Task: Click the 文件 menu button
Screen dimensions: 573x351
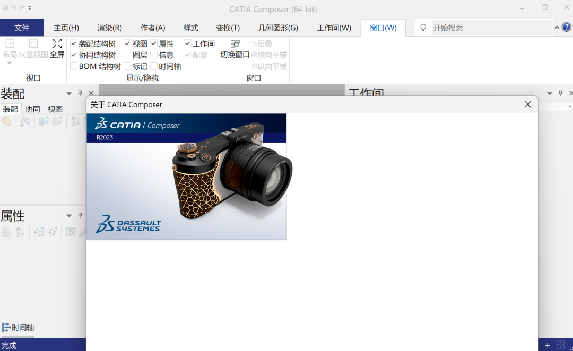Action: (x=22, y=28)
